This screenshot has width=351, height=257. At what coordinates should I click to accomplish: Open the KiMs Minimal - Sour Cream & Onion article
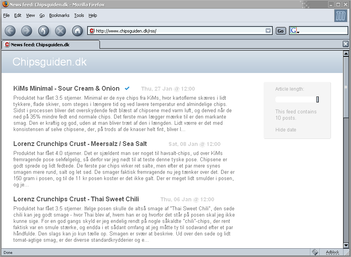67,88
